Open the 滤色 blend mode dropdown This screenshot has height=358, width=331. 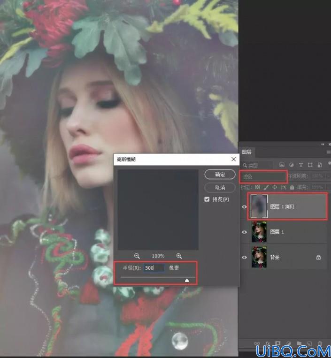click(x=263, y=176)
